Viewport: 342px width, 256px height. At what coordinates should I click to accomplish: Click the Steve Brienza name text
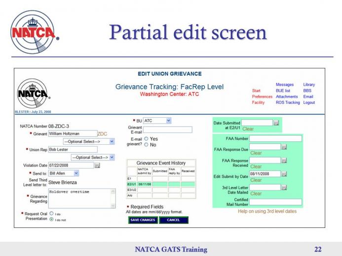pos(63,182)
